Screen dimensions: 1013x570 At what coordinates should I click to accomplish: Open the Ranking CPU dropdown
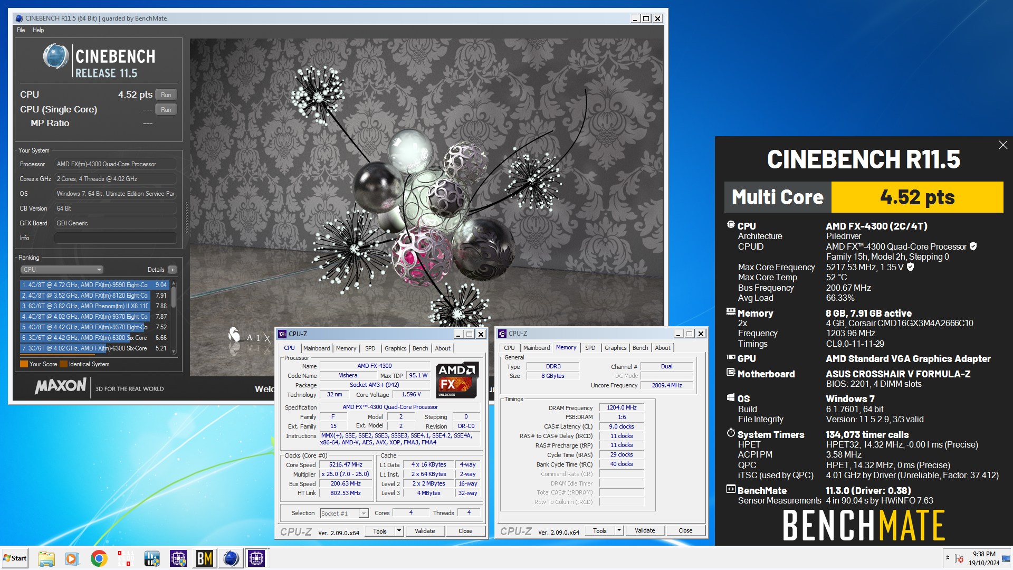[62, 270]
